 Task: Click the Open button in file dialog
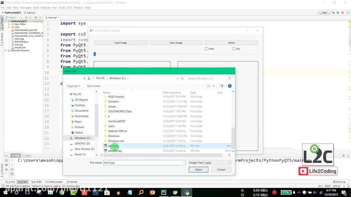tap(199, 170)
